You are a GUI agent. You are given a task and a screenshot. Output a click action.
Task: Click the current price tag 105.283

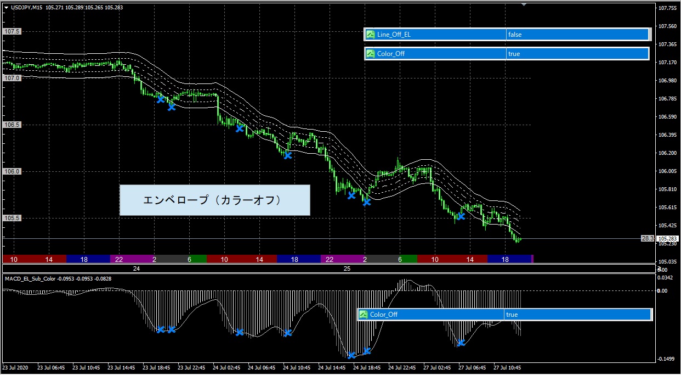point(668,238)
